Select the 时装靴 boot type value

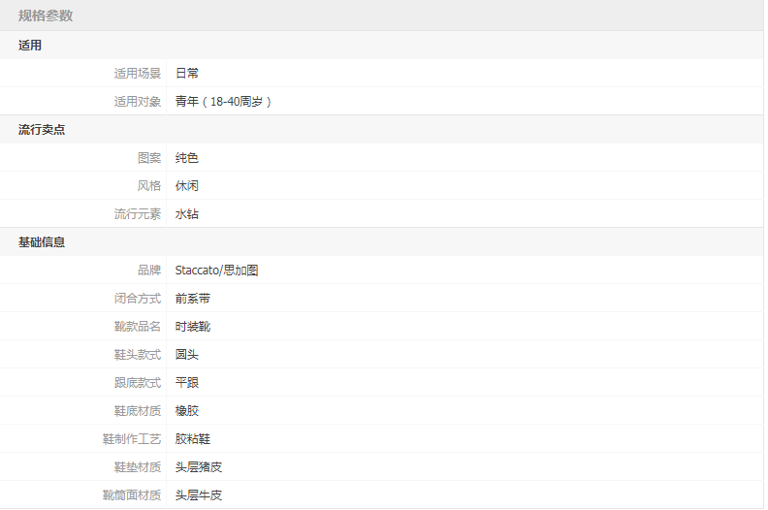pos(193,327)
